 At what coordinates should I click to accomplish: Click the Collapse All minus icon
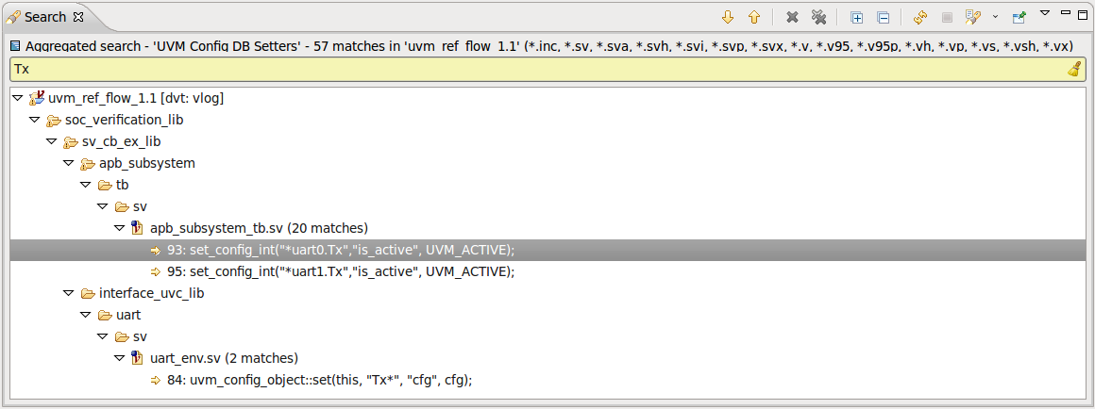883,17
